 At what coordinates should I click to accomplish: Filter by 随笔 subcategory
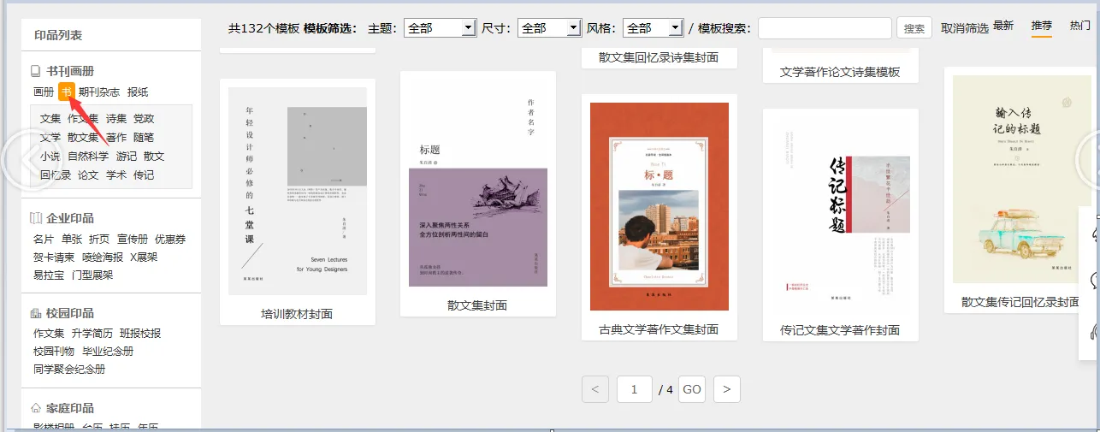[x=144, y=138]
